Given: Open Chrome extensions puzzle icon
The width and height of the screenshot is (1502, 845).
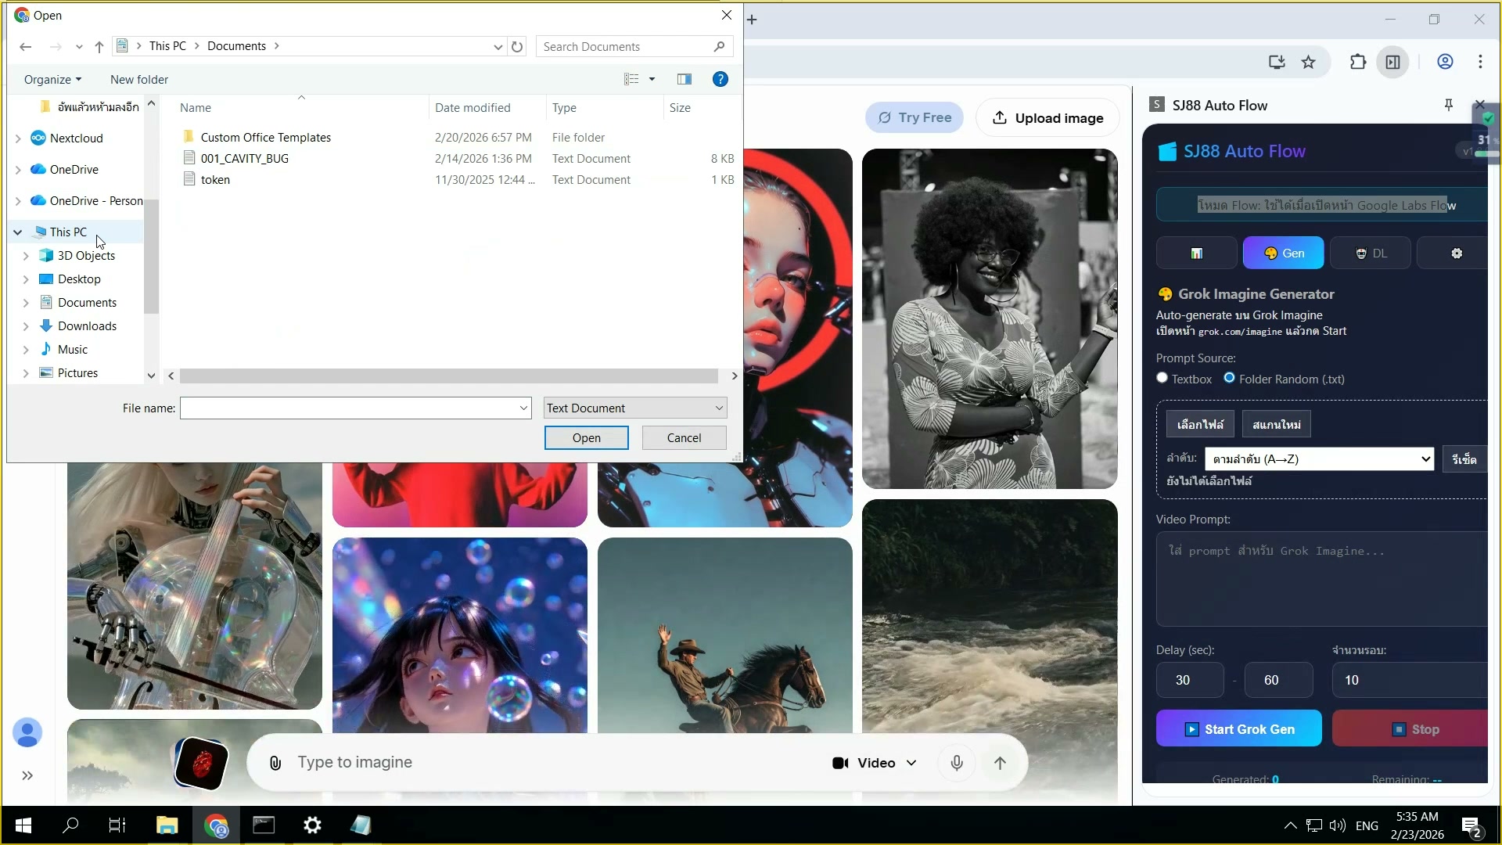Looking at the screenshot, I should pyautogui.click(x=1357, y=62).
